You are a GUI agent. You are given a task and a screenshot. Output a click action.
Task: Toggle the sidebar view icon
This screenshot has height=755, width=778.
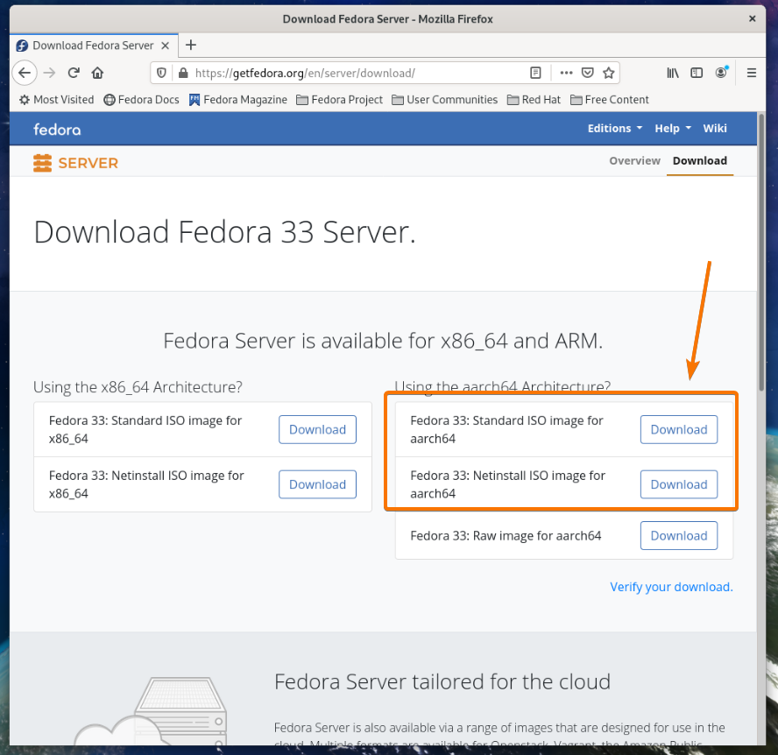pyautogui.click(x=697, y=73)
